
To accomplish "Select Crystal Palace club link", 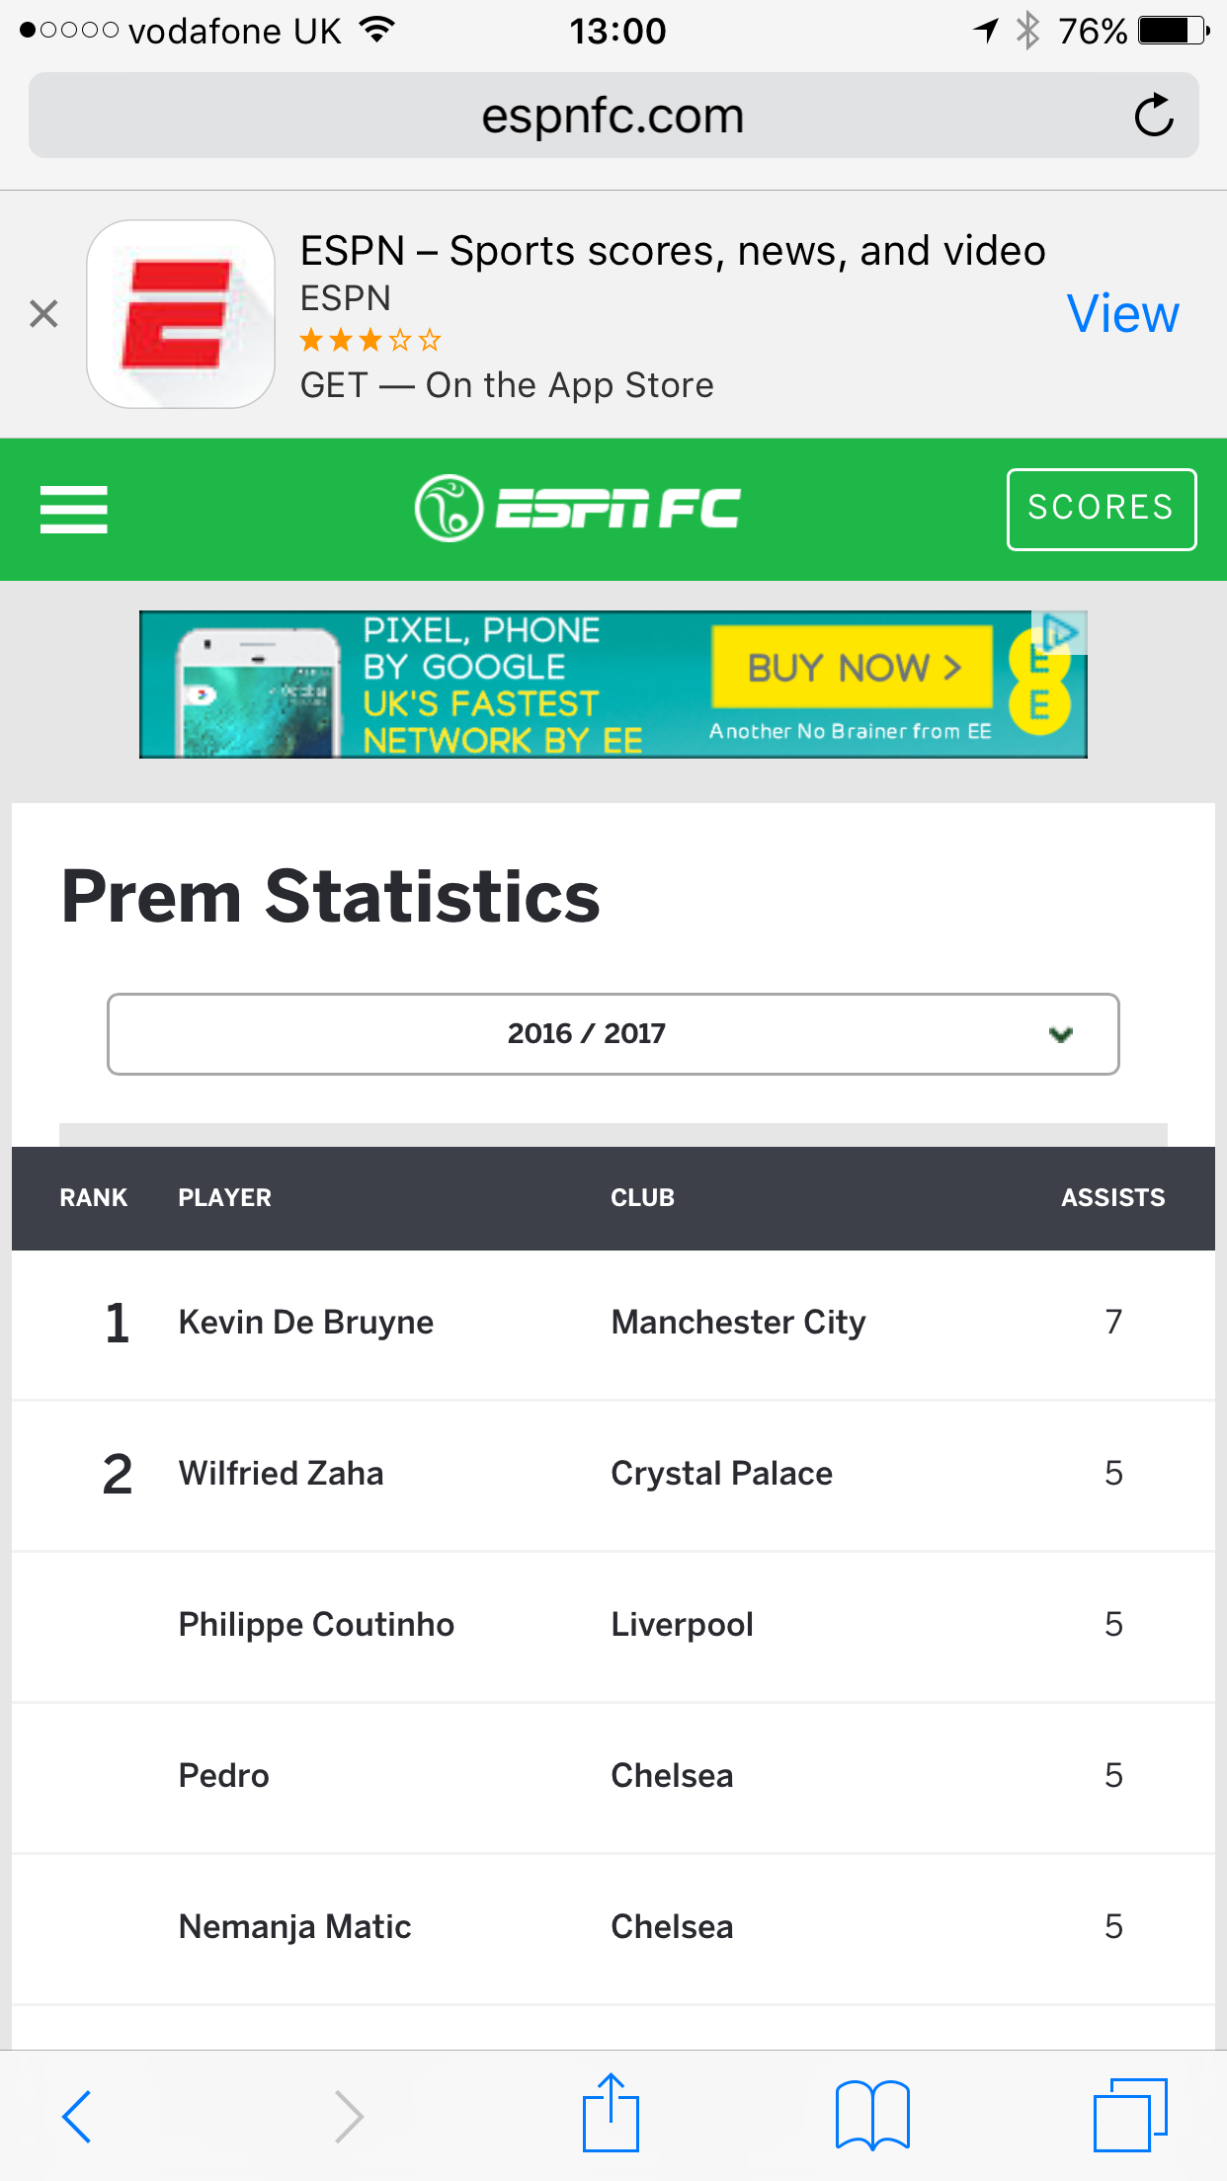I will (721, 1473).
